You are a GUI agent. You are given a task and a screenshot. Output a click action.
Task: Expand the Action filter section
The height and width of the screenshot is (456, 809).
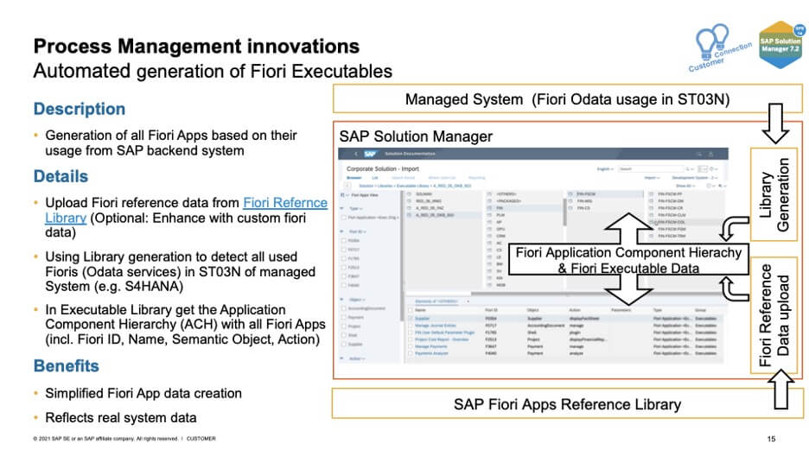point(341,358)
